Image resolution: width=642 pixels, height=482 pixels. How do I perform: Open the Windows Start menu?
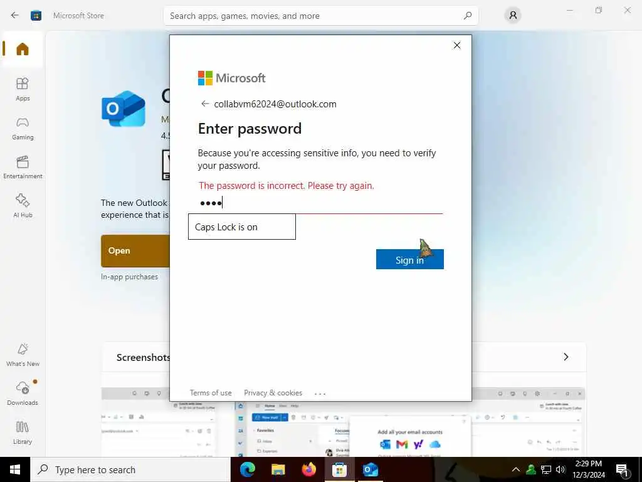coord(15,469)
